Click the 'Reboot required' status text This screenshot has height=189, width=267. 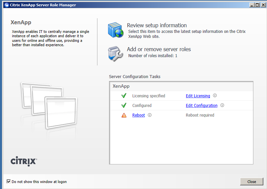point(200,115)
